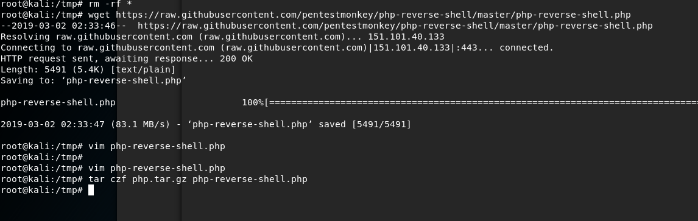This screenshot has height=221, width=698.
Task: Click the '(83.1 MB/s)' download speed
Action: coord(140,124)
